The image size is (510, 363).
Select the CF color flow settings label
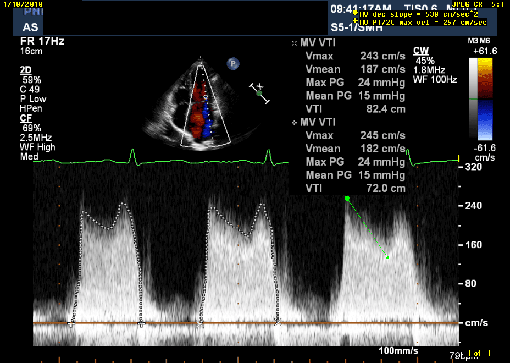[x=25, y=118]
